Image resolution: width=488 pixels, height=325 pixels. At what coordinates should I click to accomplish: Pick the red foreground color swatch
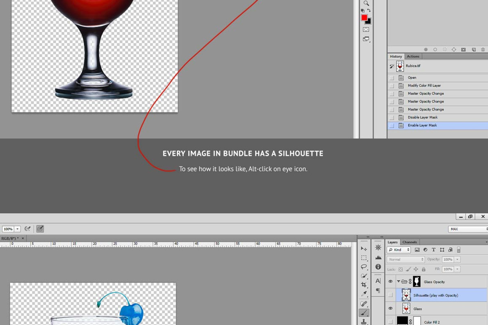click(364, 18)
